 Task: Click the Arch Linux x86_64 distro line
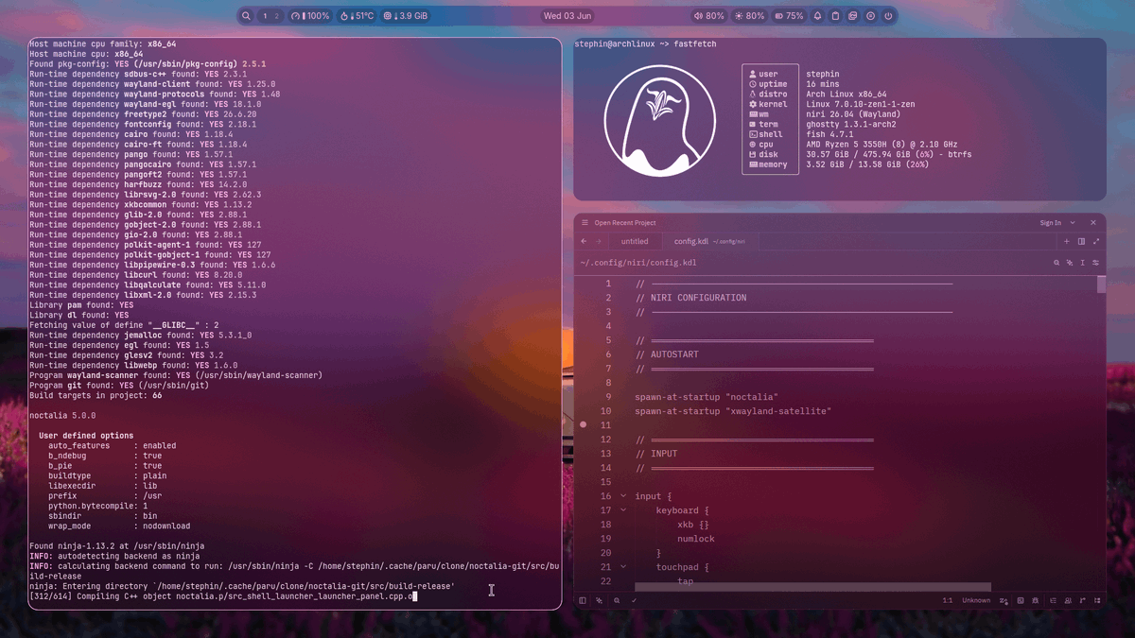pos(847,95)
